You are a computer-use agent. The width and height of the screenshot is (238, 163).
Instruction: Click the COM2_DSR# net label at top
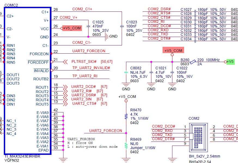click(x=159, y=9)
